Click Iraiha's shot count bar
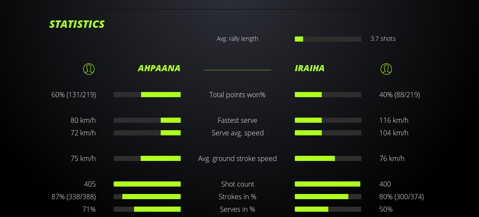Image resolution: width=479 pixels, height=217 pixels. point(328,184)
